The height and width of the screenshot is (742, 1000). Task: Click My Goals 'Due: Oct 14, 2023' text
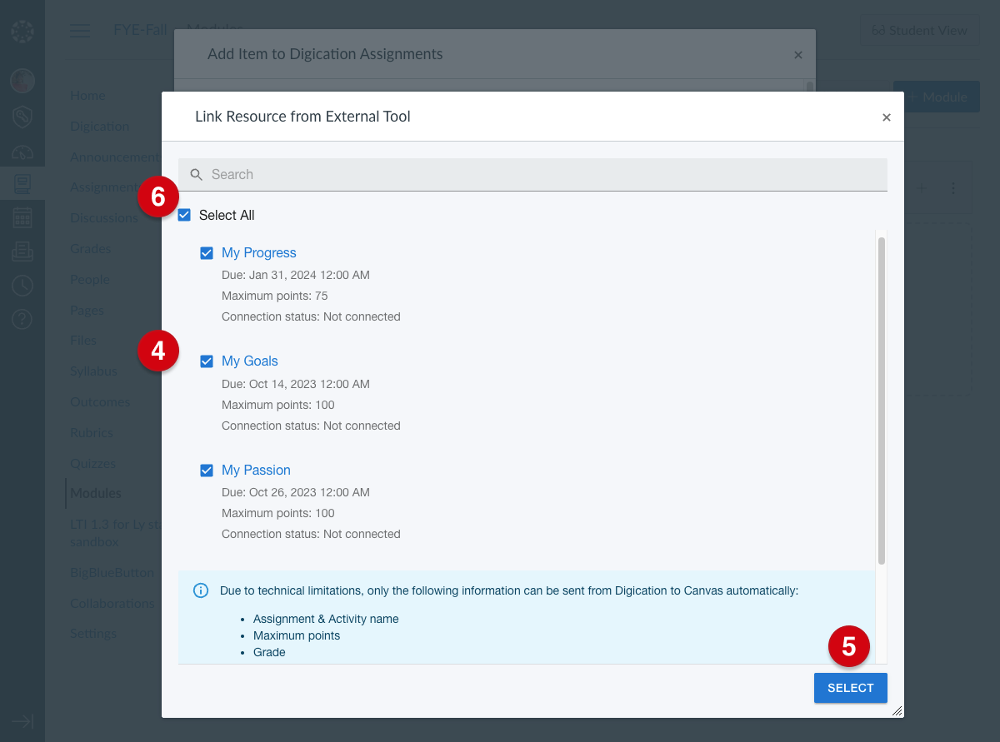(x=296, y=384)
